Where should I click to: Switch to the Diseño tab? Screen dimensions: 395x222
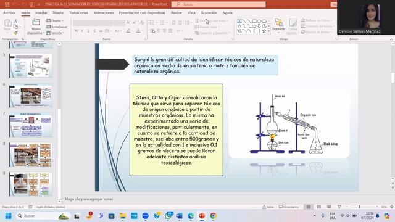point(58,12)
